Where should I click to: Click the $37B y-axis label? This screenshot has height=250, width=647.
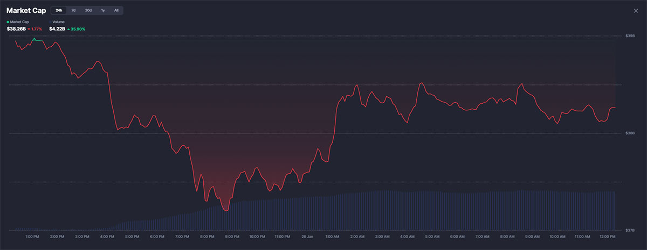(x=631, y=230)
